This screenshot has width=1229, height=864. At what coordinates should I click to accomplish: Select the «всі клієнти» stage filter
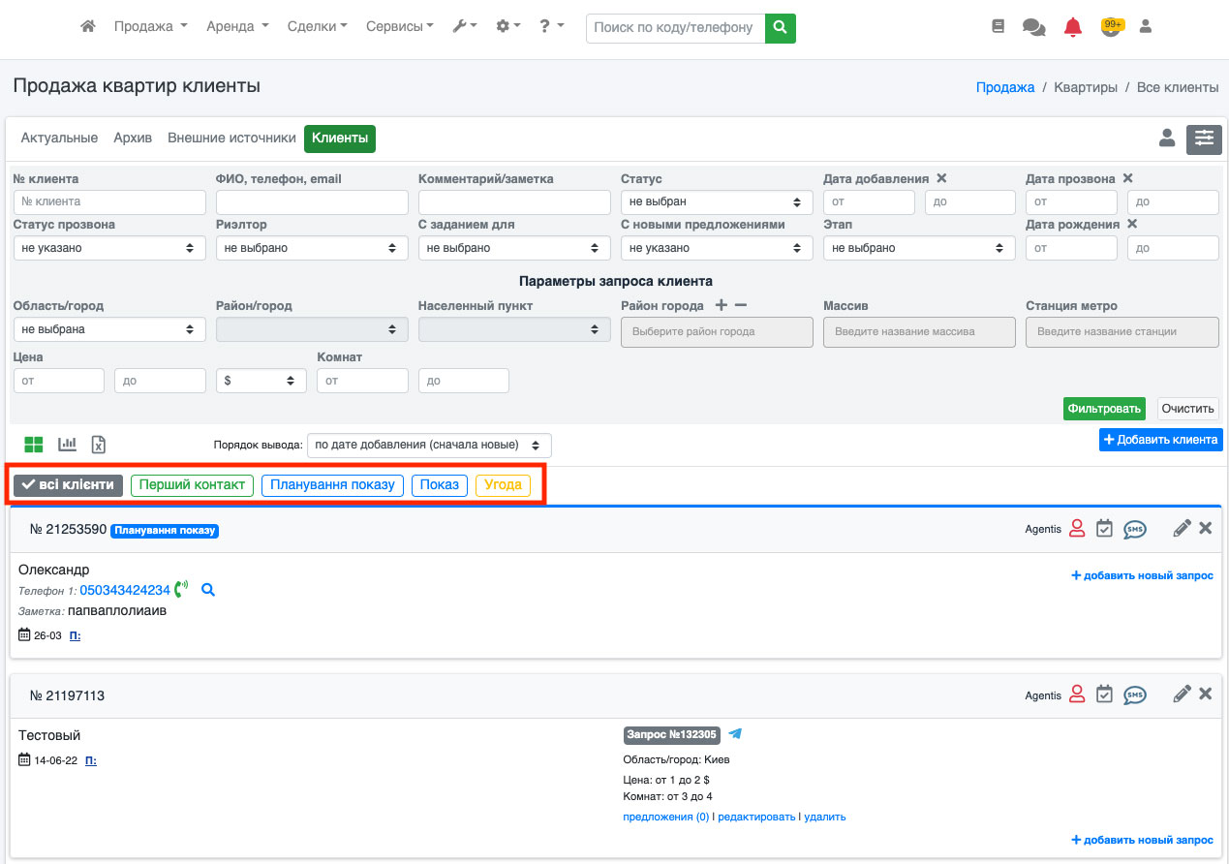pos(68,484)
